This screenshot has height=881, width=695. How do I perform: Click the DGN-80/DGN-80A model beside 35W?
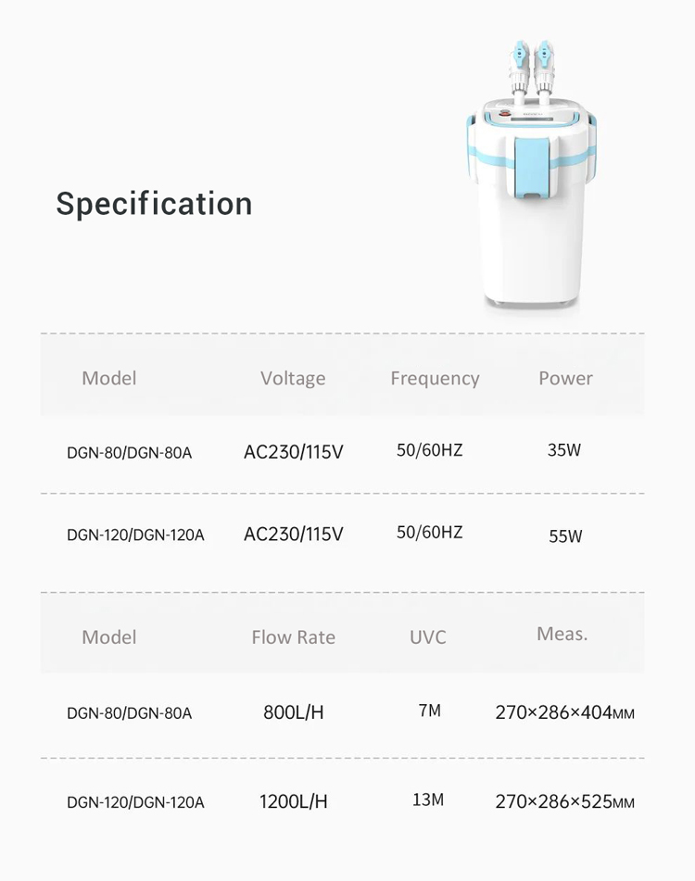coord(130,453)
